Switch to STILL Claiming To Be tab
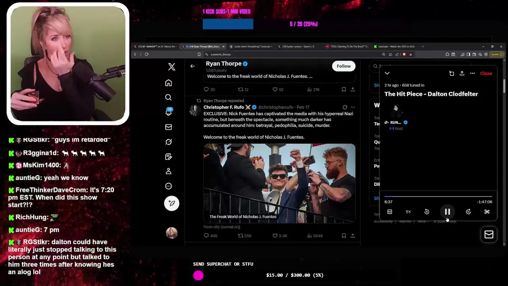508x286 pixels. [x=347, y=46]
